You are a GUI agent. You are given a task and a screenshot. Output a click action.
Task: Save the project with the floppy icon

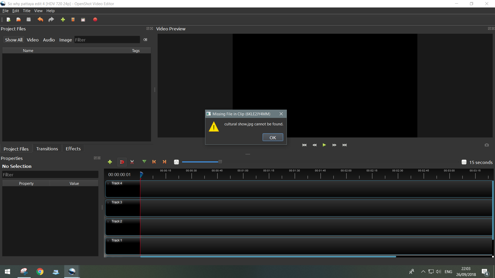tap(29, 20)
